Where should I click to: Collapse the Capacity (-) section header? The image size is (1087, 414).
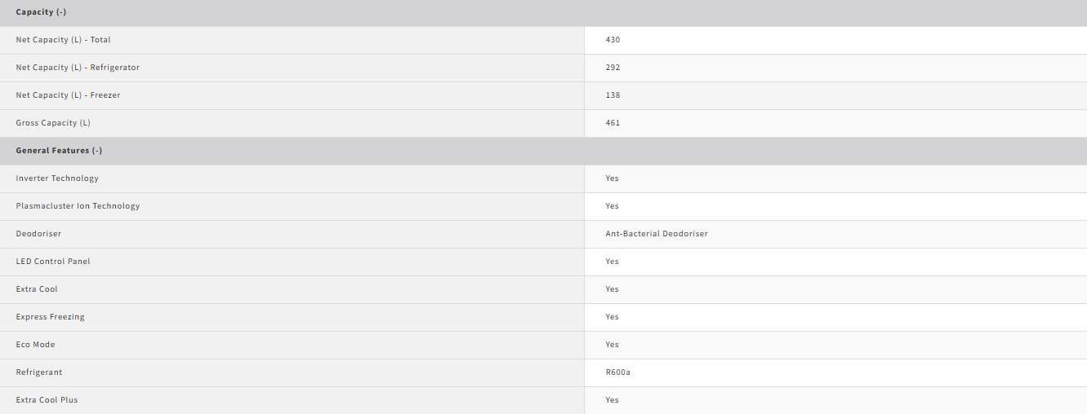click(x=543, y=12)
